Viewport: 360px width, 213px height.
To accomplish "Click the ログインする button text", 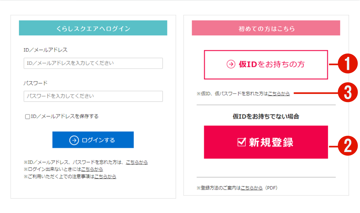I will click(98, 140).
